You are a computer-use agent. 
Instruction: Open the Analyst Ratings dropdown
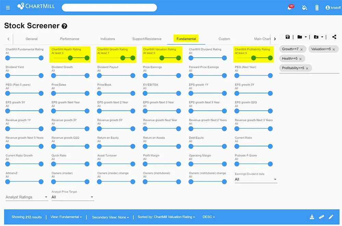click(x=27, y=197)
